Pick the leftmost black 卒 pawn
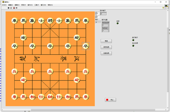The height and width of the screenshot is (112, 170). [x=15, y=46]
